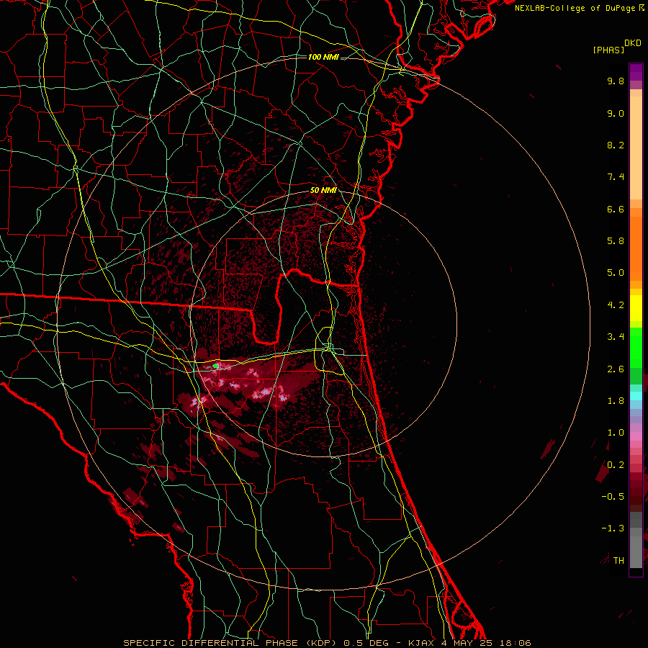This screenshot has height=648, width=648.
Task: Click the -0.5 color scale value
Action: click(x=613, y=497)
